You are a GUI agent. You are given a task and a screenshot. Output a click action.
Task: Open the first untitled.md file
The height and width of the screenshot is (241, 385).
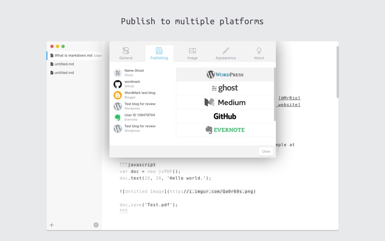click(x=74, y=64)
